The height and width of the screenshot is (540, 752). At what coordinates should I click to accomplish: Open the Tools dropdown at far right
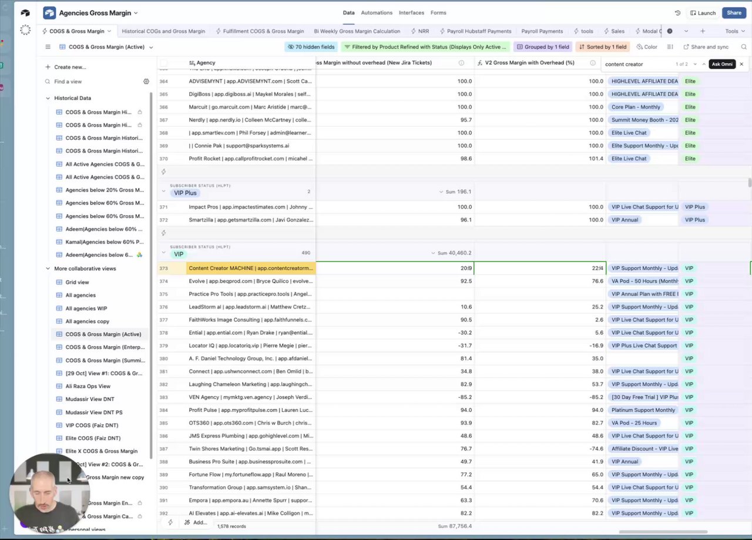pyautogui.click(x=734, y=31)
